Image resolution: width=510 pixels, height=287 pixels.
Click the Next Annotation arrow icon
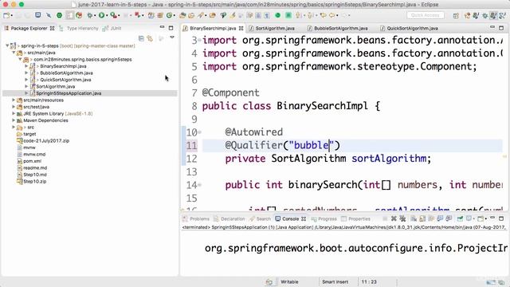click(x=298, y=15)
